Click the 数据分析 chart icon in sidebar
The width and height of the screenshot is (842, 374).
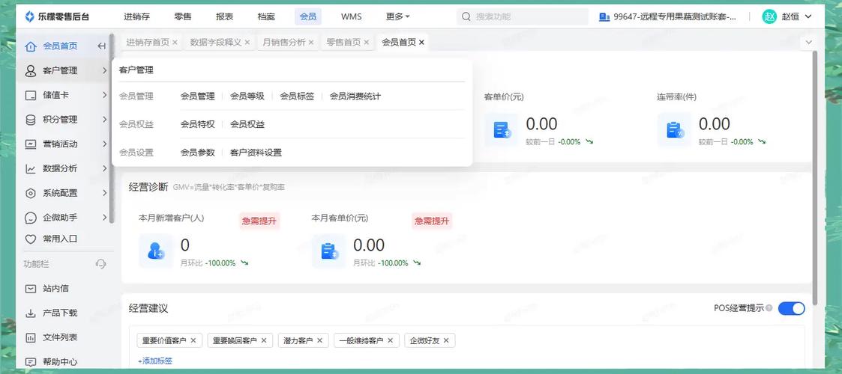tap(31, 169)
